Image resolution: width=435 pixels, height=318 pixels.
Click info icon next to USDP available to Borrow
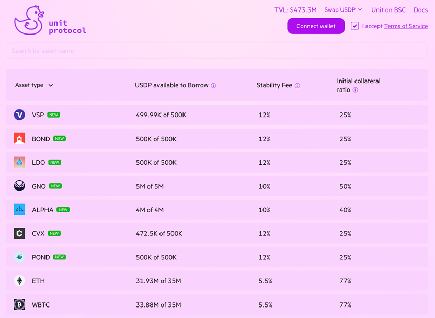click(213, 86)
